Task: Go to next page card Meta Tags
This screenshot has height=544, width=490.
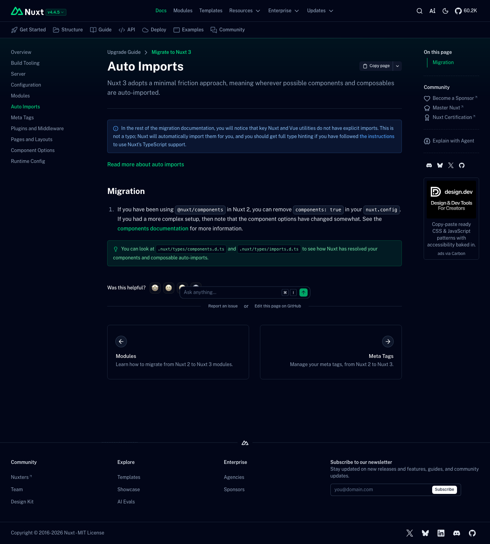Action: 331,352
